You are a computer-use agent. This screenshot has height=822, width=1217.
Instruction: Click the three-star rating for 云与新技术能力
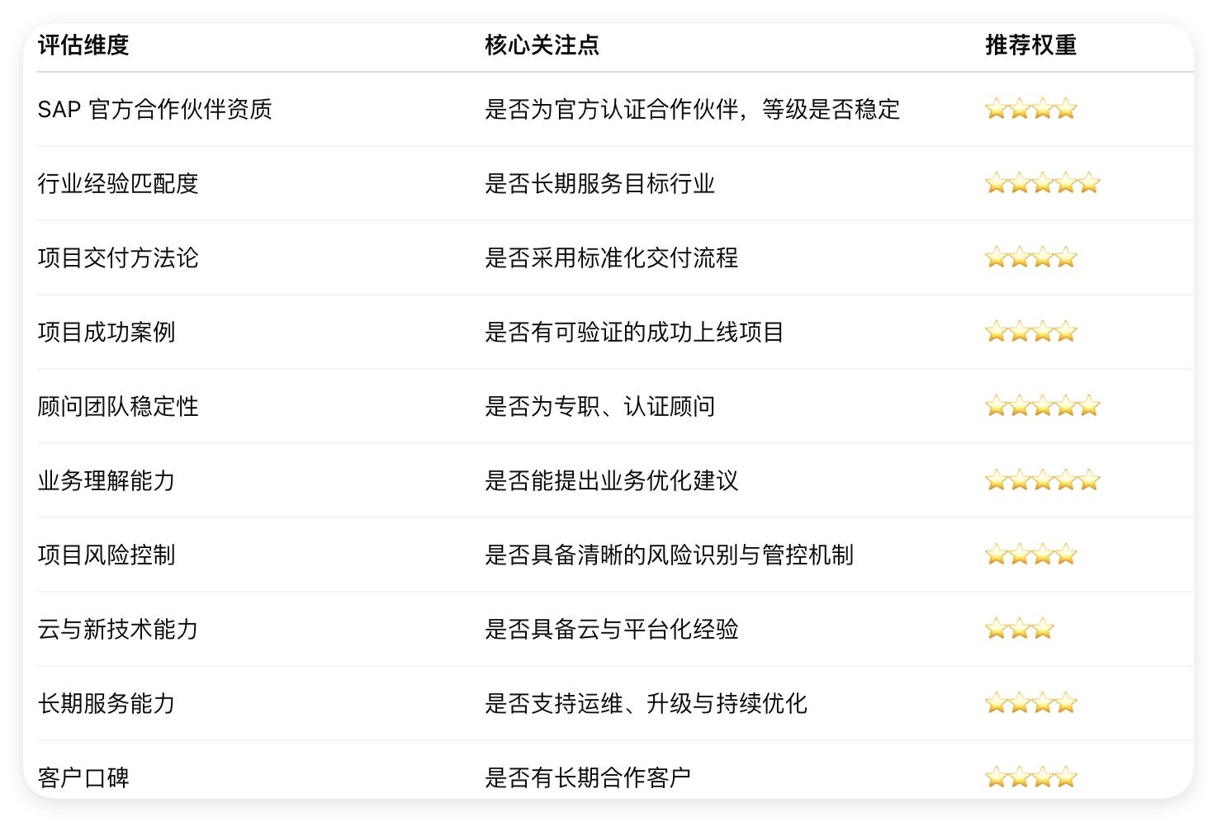pyautogui.click(x=1020, y=629)
